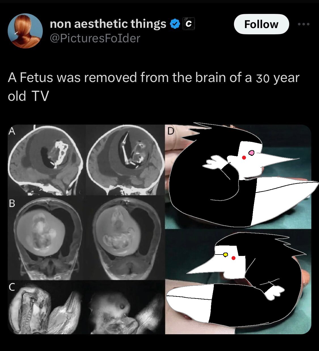Click the panel label letter B
The image size is (319, 351).
coord(12,203)
